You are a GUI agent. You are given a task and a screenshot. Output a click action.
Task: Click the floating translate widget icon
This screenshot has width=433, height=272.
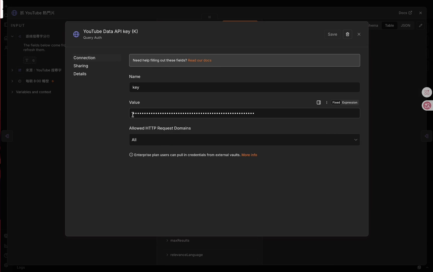427,105
